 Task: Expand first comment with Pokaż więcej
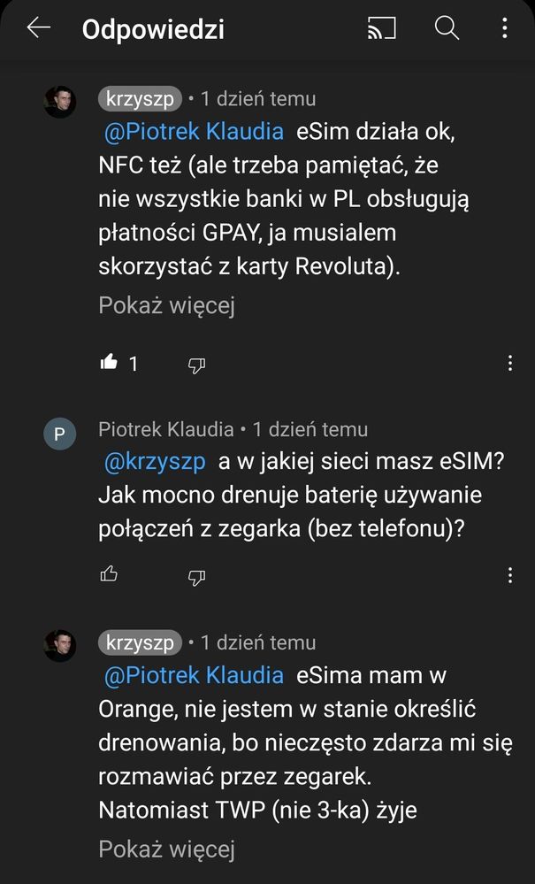[167, 305]
